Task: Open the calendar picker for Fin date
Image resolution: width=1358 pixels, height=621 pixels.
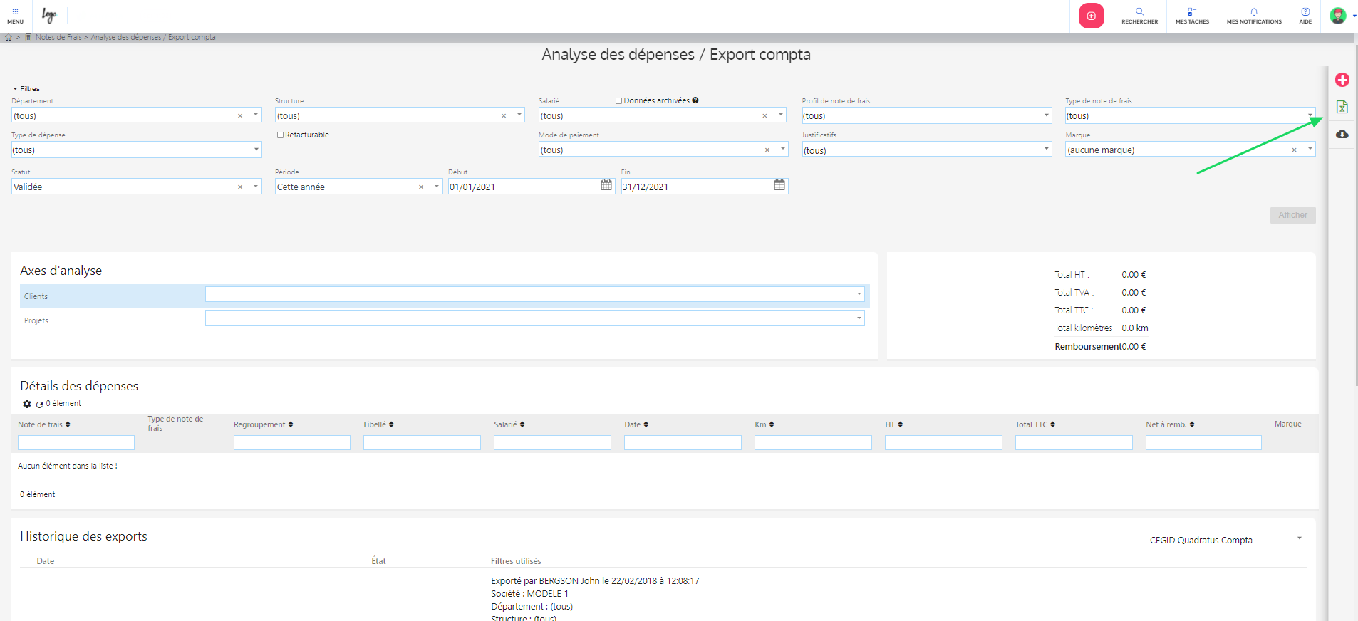Action: [x=779, y=185]
